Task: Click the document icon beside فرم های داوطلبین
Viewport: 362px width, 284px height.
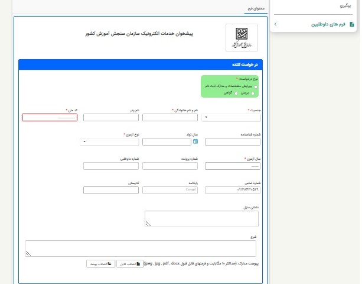Action: [x=352, y=24]
